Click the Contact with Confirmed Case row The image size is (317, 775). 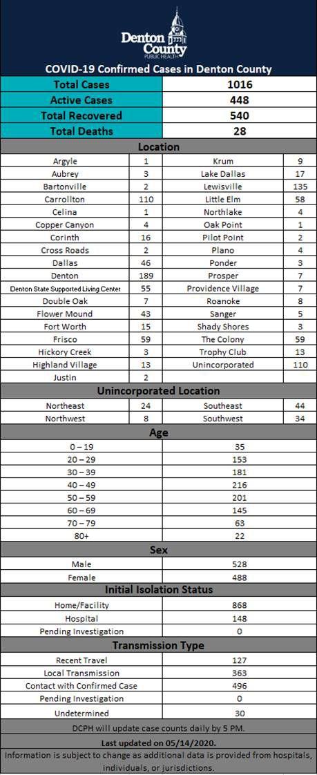click(x=158, y=685)
